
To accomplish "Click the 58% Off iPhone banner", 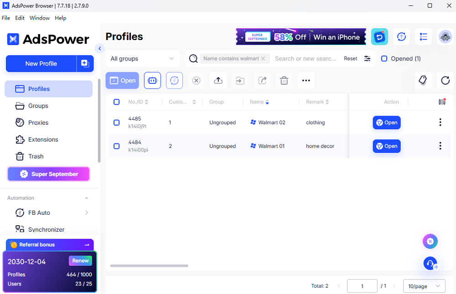I will coord(301,36).
